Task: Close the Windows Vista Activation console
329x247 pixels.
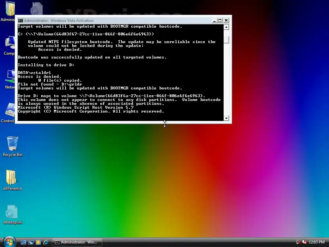Action: pyautogui.click(x=226, y=20)
